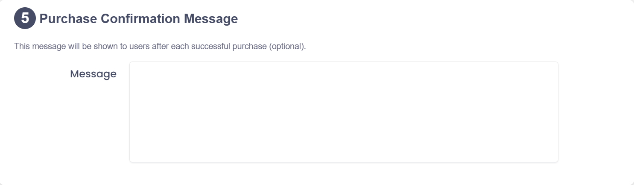
Task: Click the Message field label
Action: [93, 74]
